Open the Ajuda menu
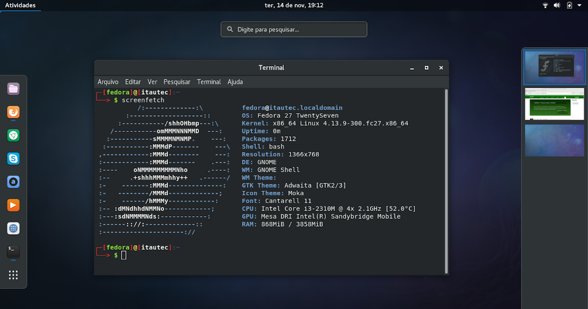Viewport: 588px width, 309px height. 235,82
